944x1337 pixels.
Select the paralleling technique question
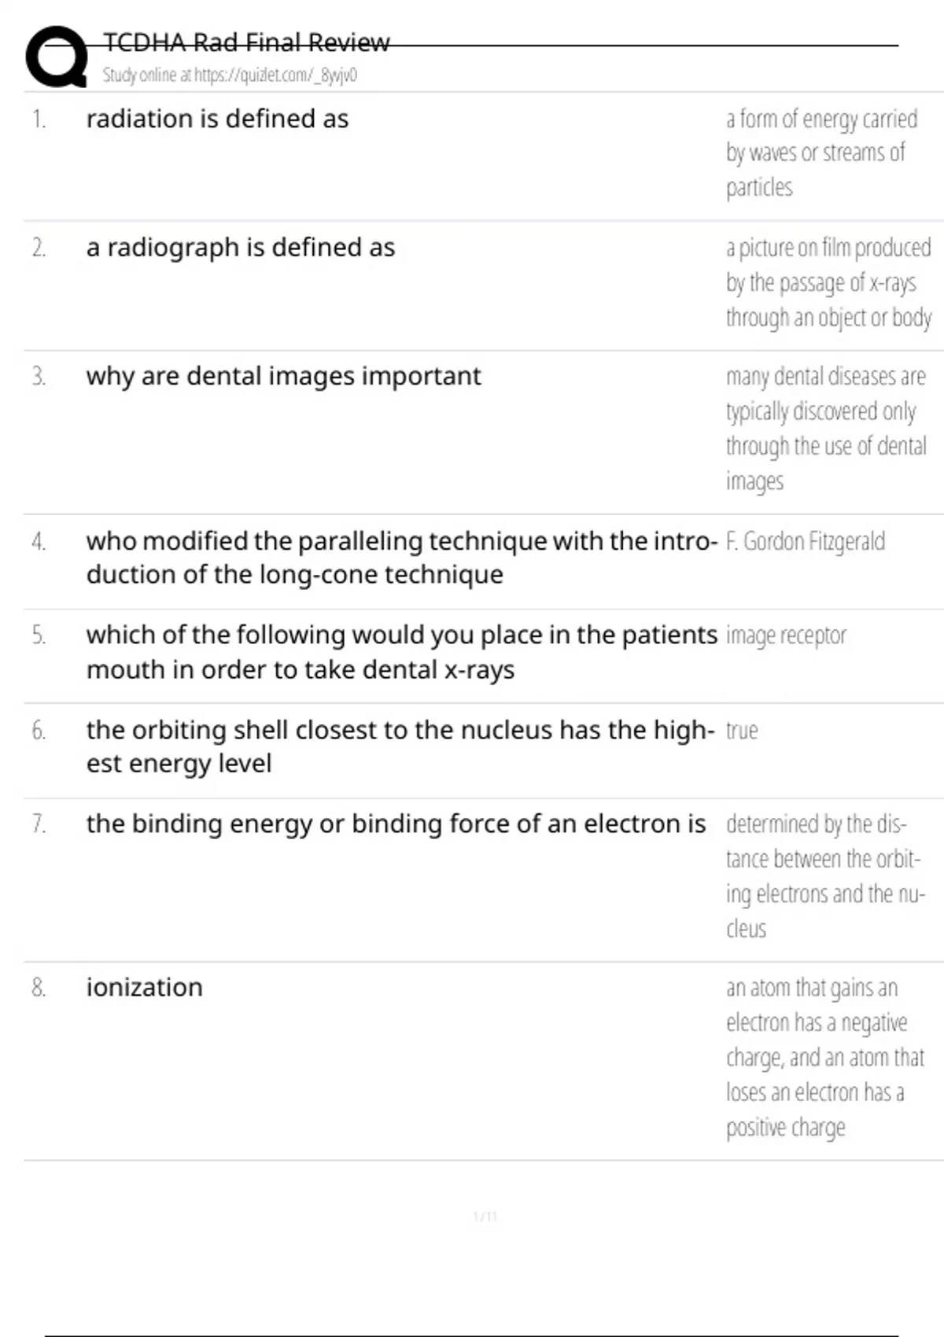(400, 558)
